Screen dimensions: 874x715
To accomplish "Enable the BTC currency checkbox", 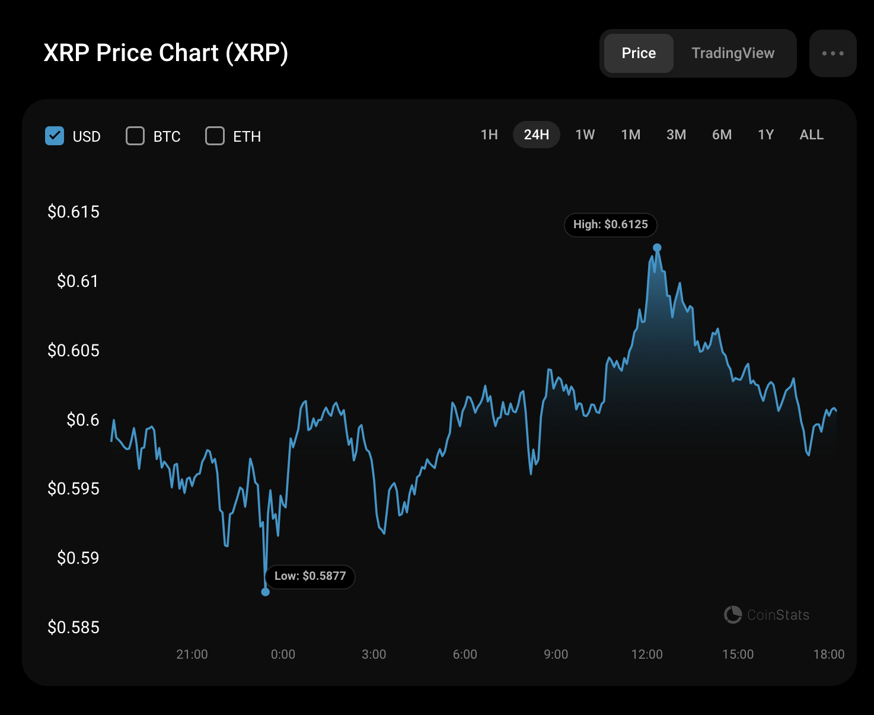I will coord(135,136).
